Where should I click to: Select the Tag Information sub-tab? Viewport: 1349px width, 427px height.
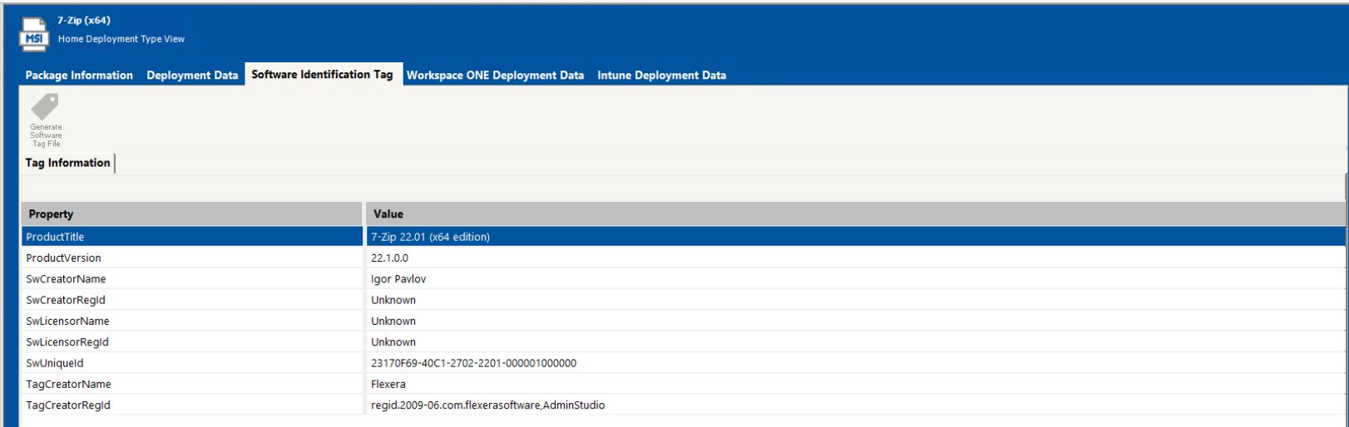[67, 163]
